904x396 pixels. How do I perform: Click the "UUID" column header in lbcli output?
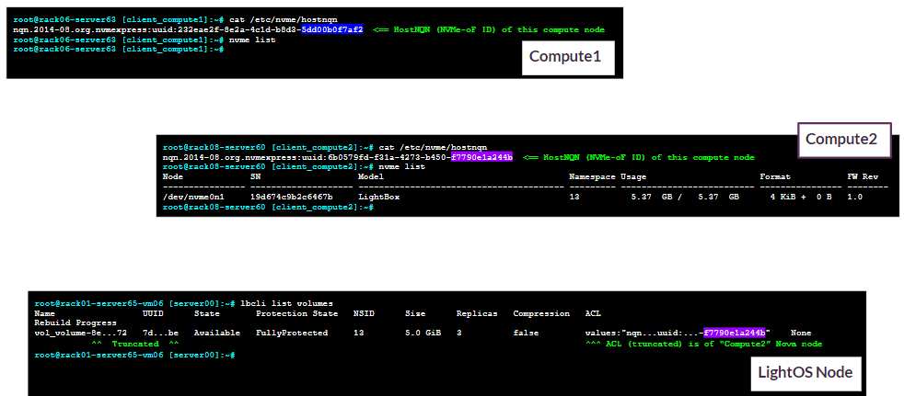click(153, 313)
